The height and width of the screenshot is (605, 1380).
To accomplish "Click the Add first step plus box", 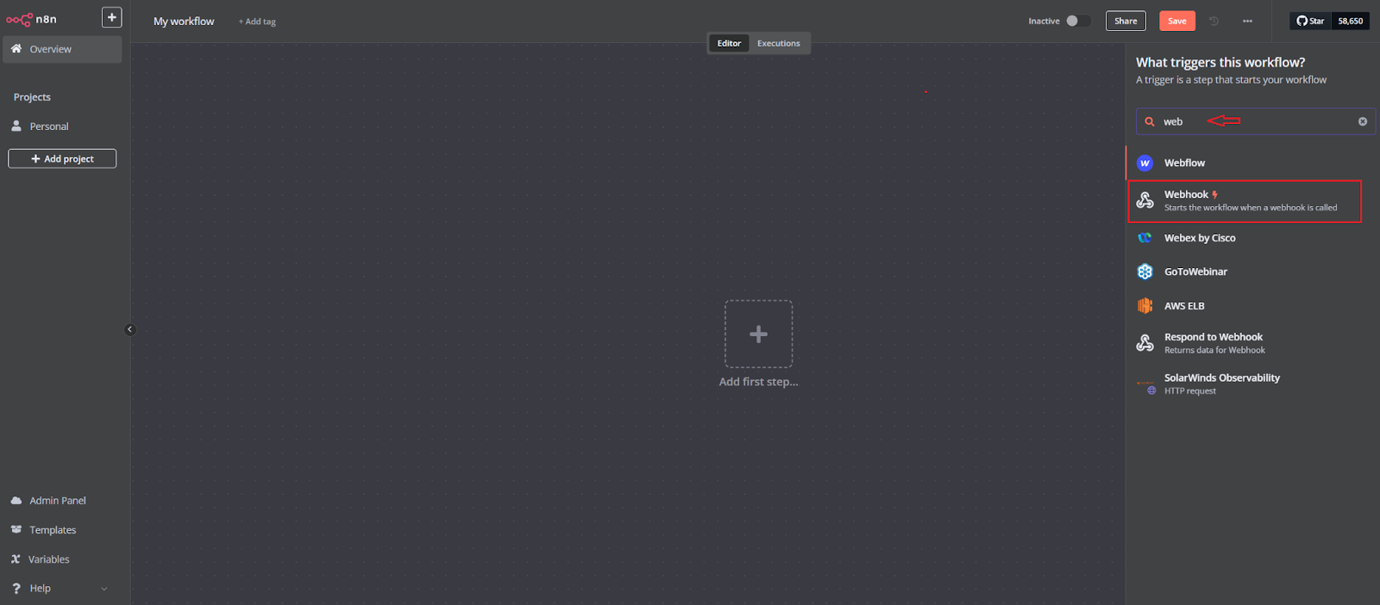I will [758, 334].
